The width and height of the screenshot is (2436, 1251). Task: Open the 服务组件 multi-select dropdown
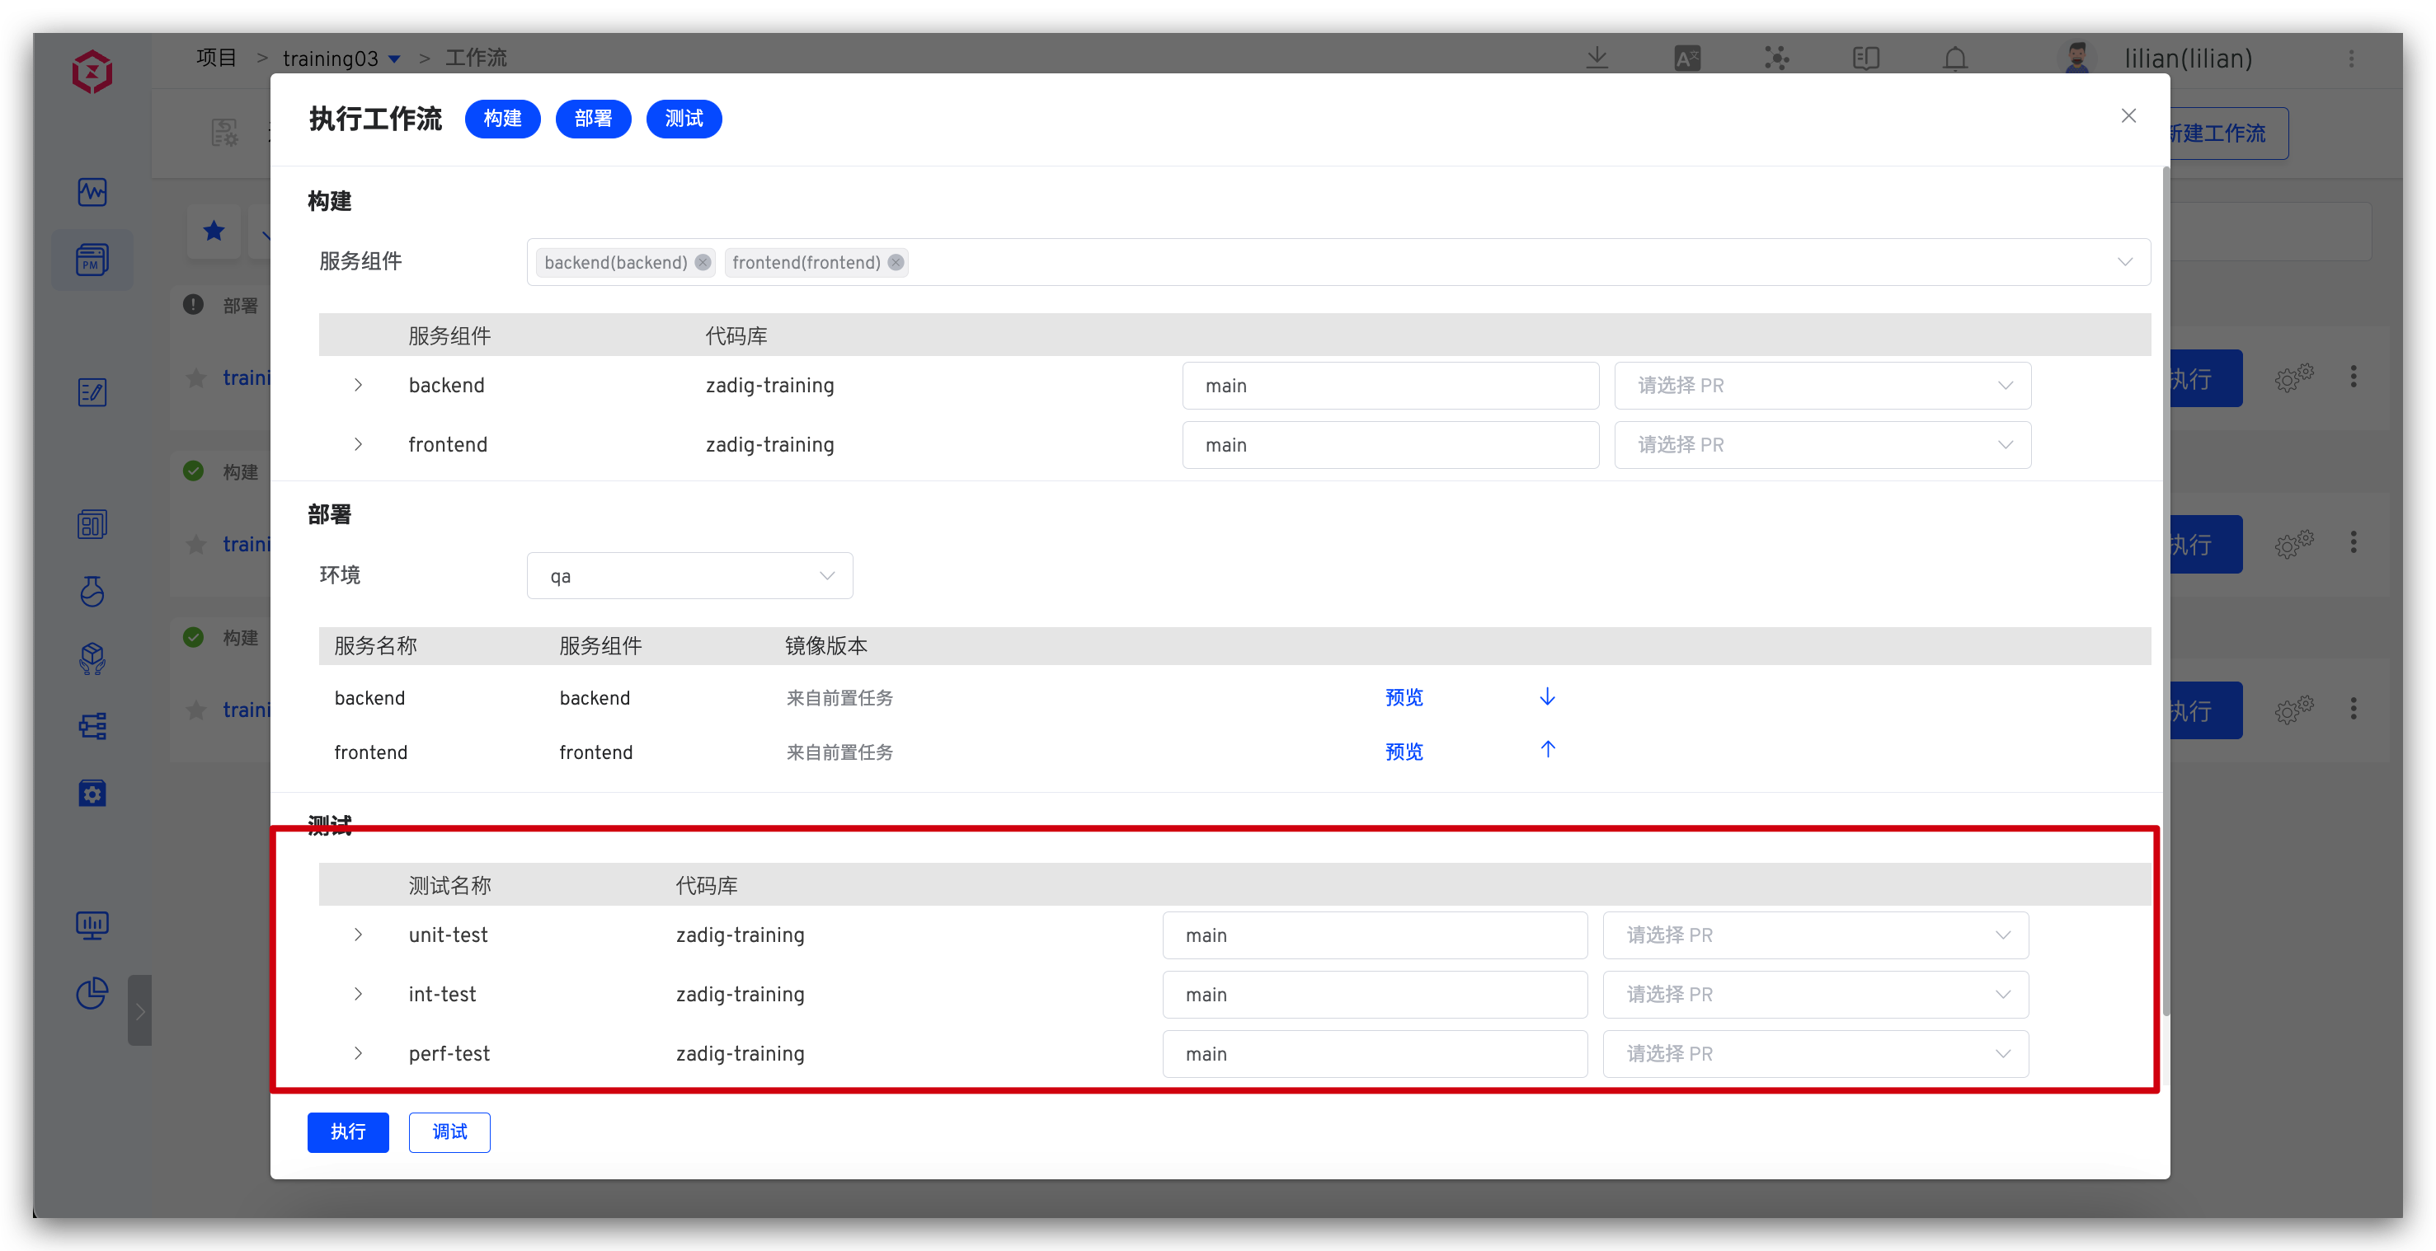click(1338, 262)
